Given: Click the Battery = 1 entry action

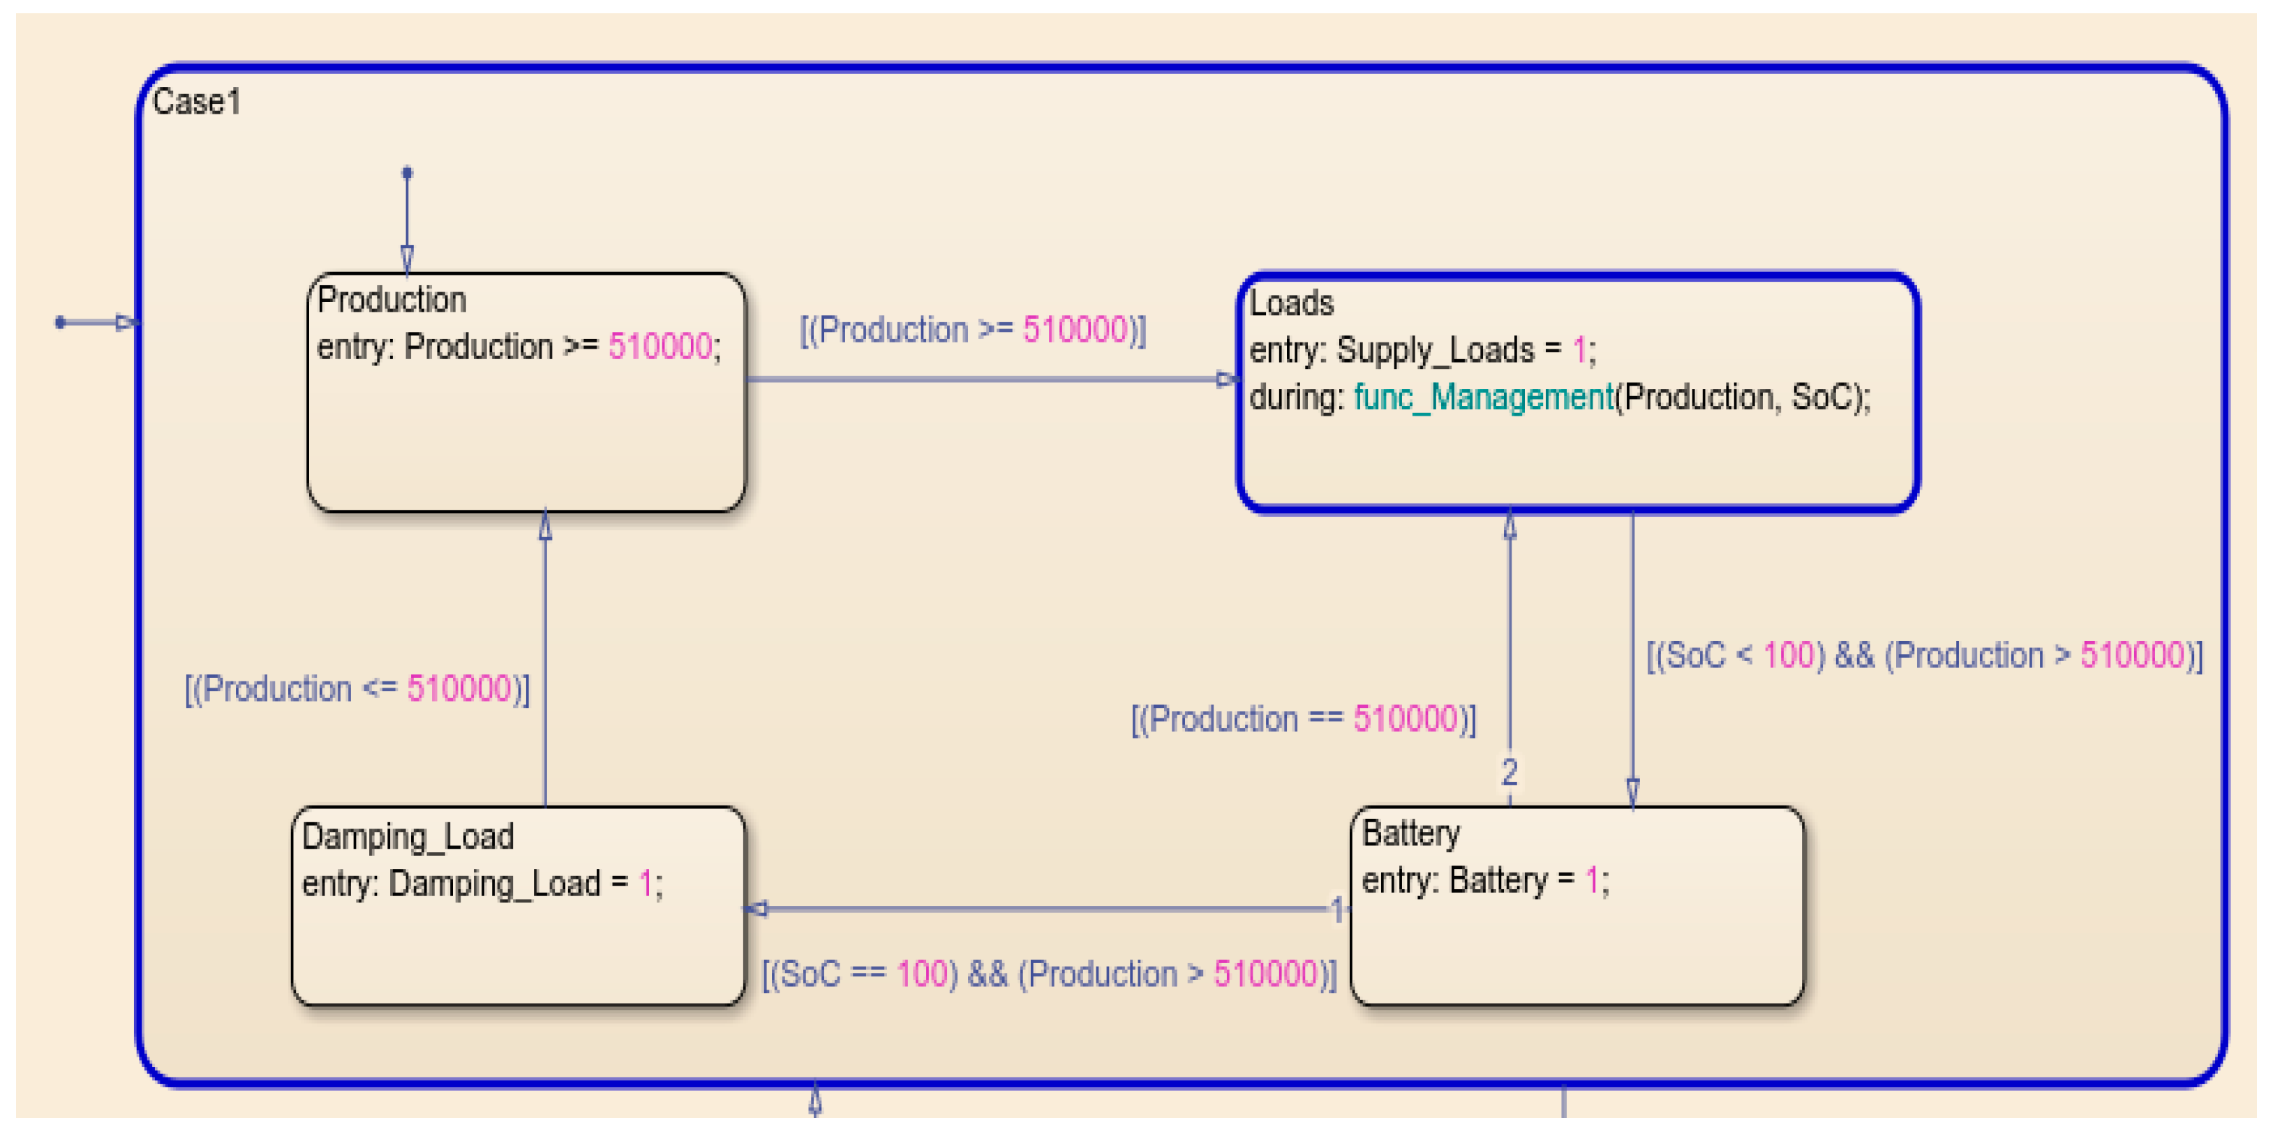Looking at the screenshot, I should pyautogui.click(x=1486, y=880).
